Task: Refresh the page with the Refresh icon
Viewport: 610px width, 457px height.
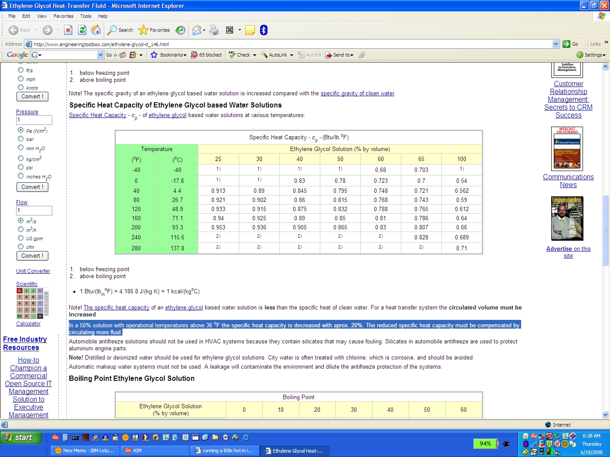Action: (82, 30)
